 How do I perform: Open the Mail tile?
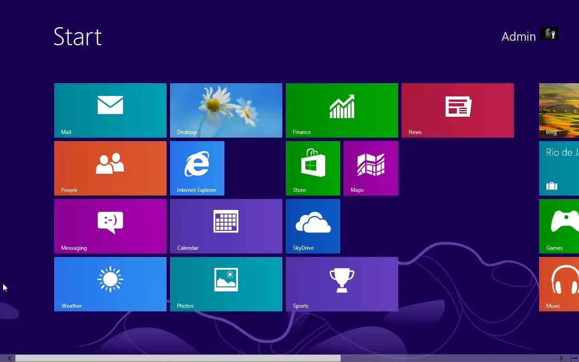110,110
